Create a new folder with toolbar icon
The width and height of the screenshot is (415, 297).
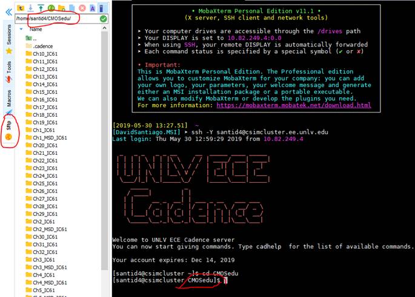point(61,8)
